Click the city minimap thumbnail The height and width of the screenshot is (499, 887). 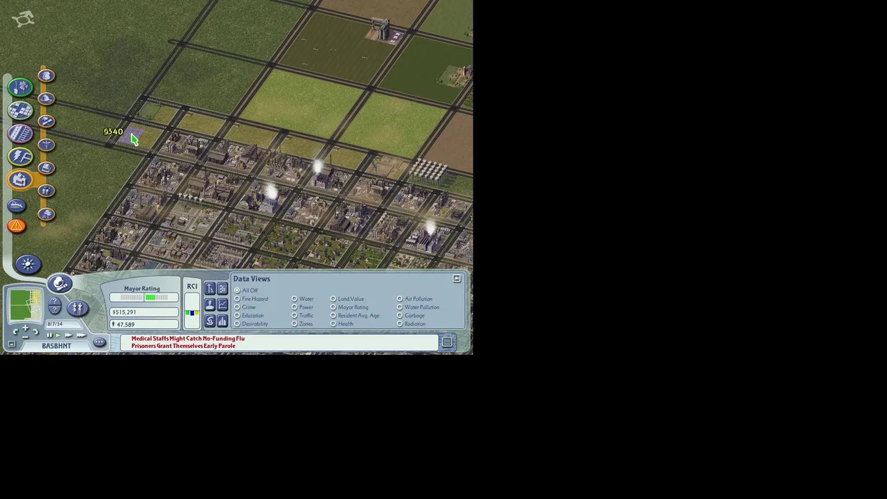click(x=26, y=307)
